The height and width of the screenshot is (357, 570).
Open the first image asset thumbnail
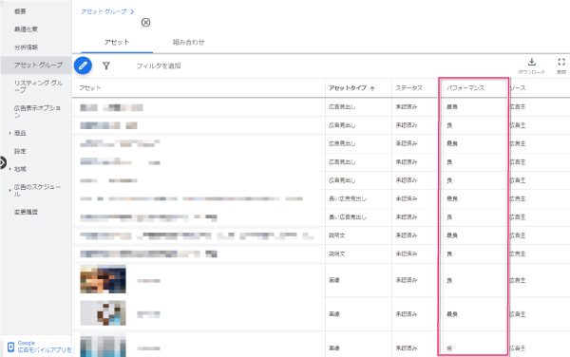click(103, 279)
